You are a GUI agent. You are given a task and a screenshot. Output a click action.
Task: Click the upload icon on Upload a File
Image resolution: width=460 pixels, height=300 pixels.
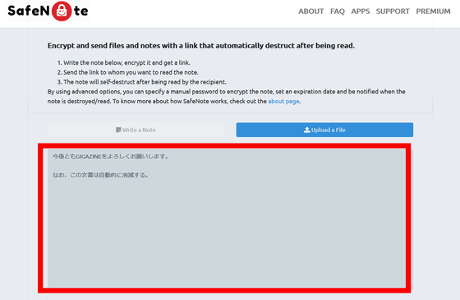point(307,130)
